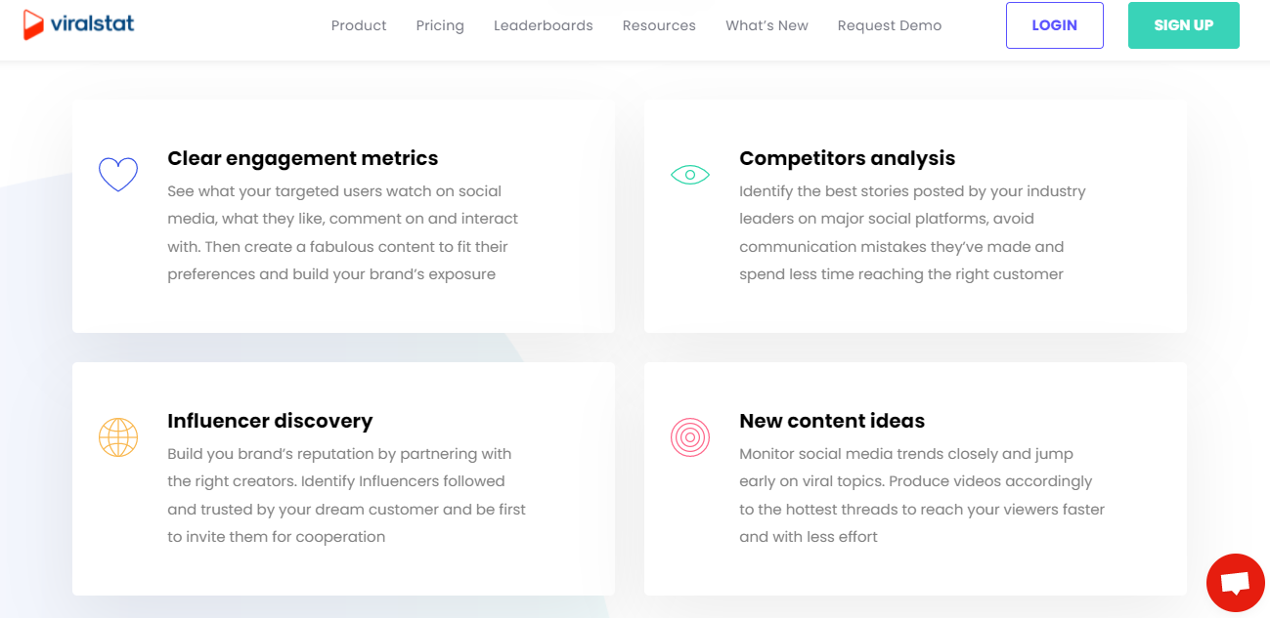Click the Viralstat logo icon

(x=34, y=24)
